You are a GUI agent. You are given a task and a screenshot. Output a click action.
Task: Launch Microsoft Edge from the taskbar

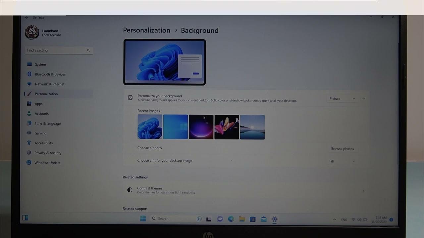tap(231, 218)
